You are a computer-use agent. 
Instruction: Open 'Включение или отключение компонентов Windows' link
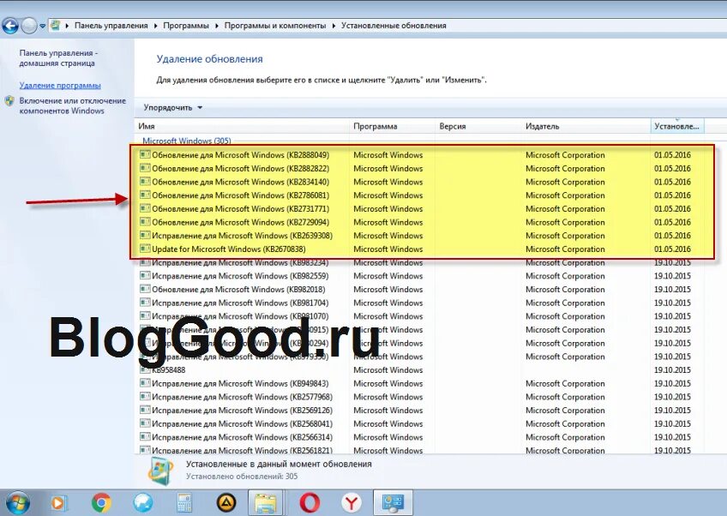tap(72, 105)
